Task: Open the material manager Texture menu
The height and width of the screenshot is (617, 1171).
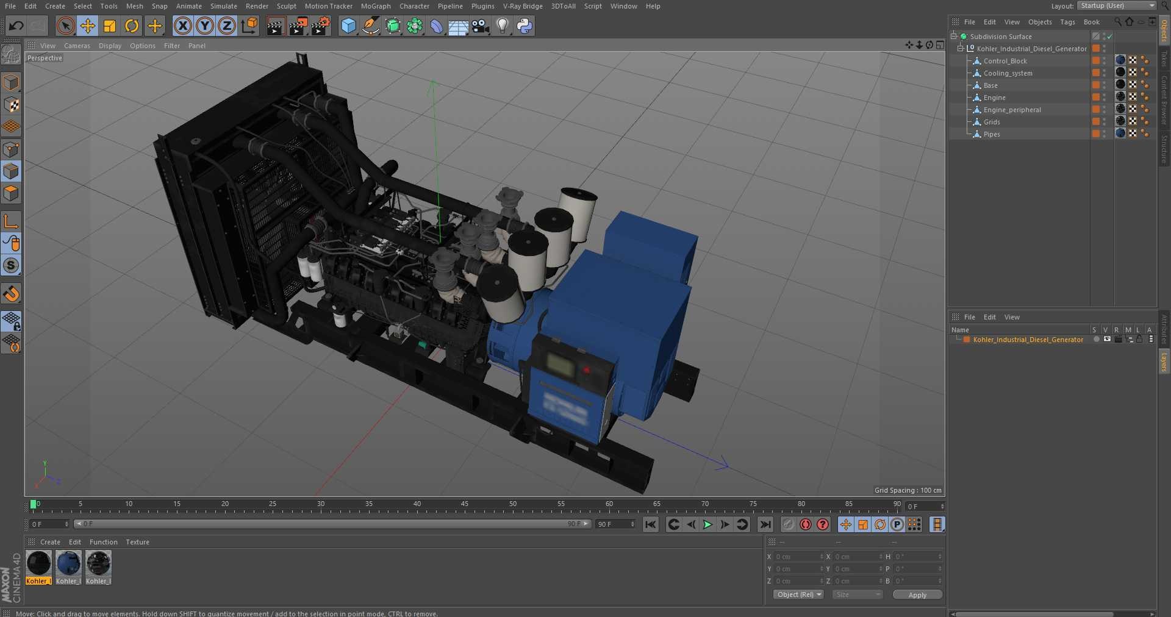Action: [137, 542]
